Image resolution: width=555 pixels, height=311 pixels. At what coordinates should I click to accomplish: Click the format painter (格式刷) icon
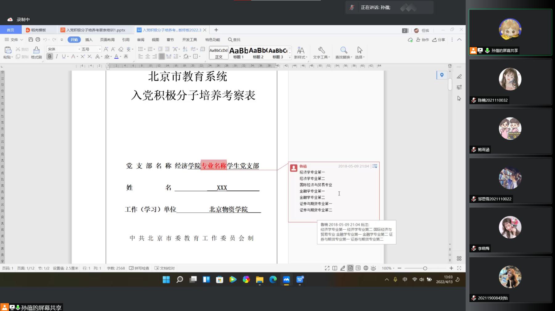pos(36,50)
